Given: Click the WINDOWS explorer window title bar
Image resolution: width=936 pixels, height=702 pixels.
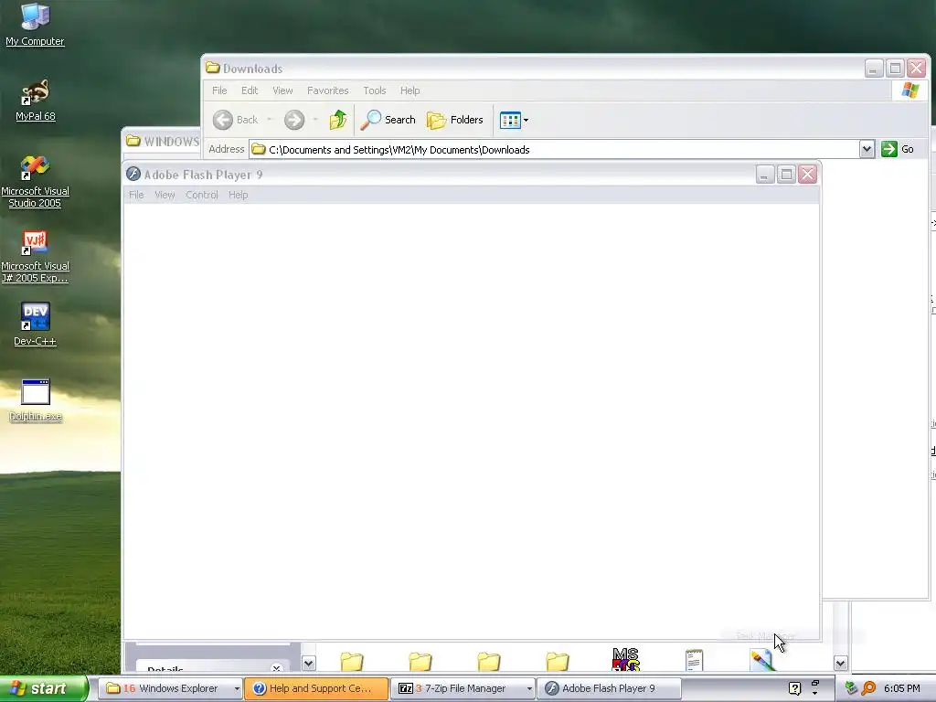Looking at the screenshot, I should click(162, 142).
